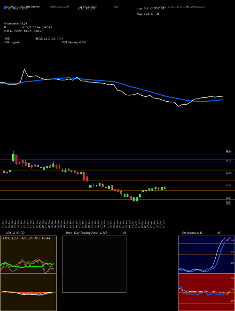Click the MunafaSutra.com site label
The width and height of the screenshot is (235, 311).
tap(195, 7)
